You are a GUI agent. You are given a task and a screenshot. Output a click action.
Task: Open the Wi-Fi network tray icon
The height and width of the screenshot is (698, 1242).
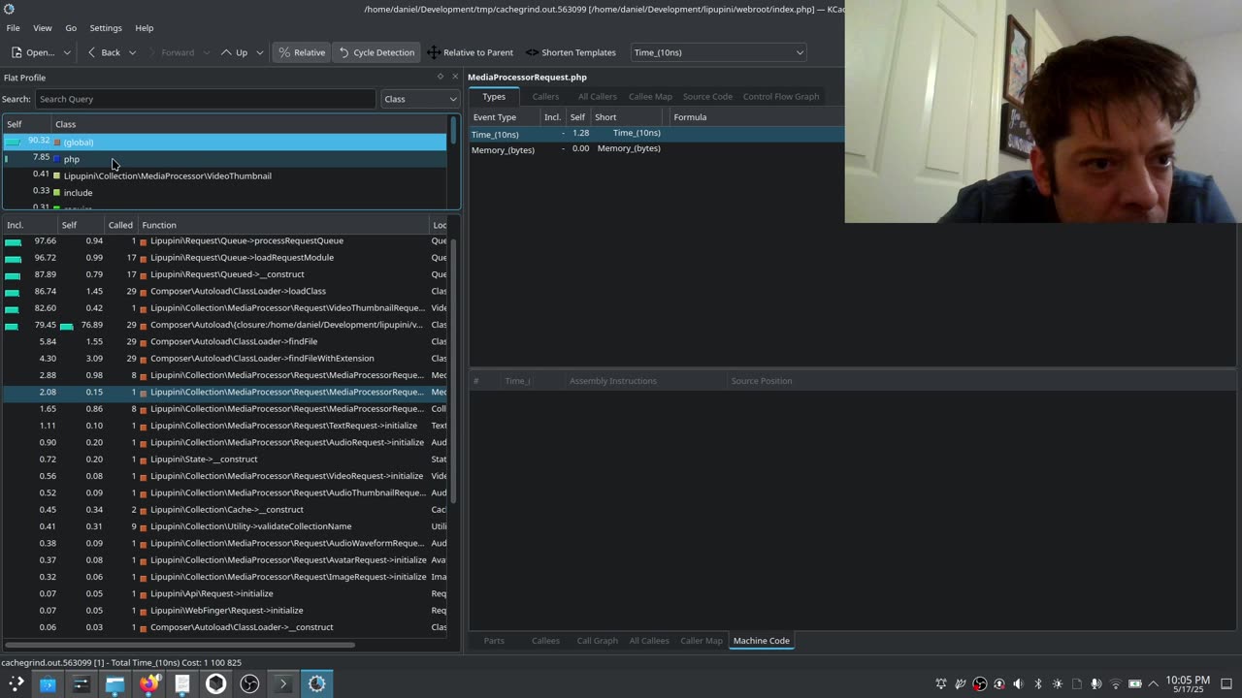click(1115, 683)
